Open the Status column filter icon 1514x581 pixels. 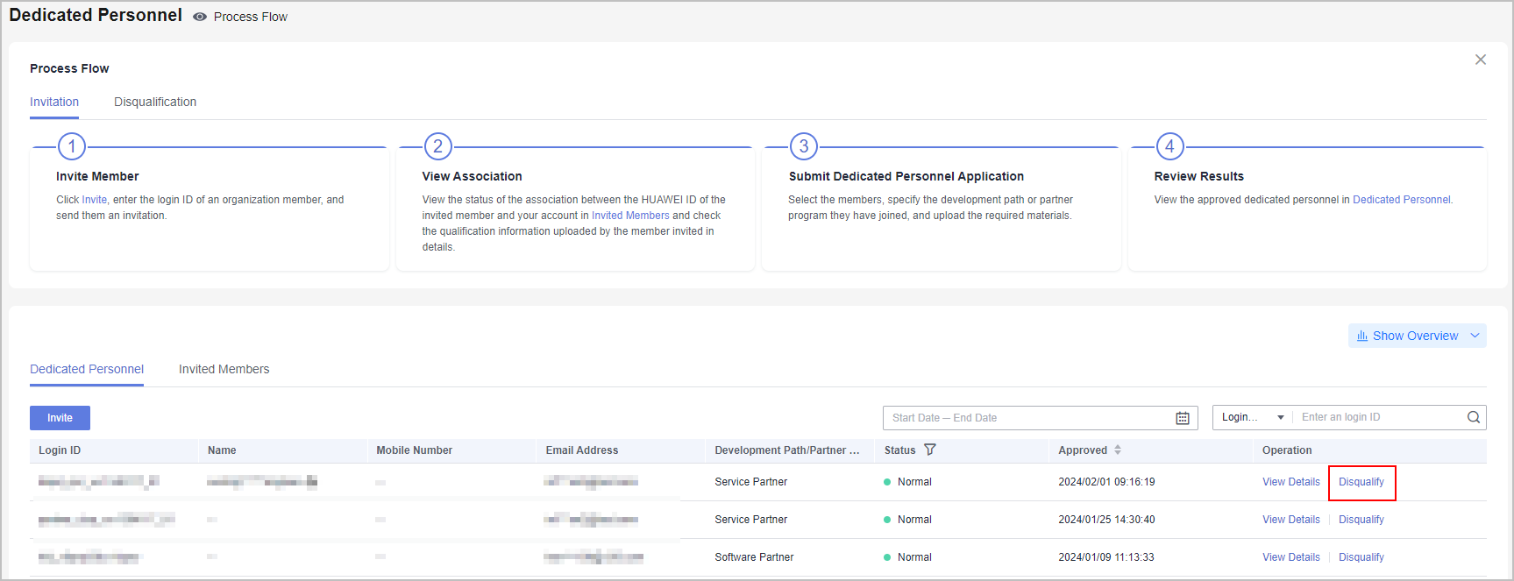tap(930, 450)
